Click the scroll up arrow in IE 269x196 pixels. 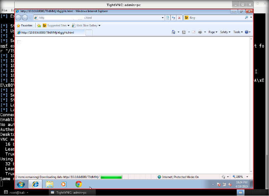251,39
